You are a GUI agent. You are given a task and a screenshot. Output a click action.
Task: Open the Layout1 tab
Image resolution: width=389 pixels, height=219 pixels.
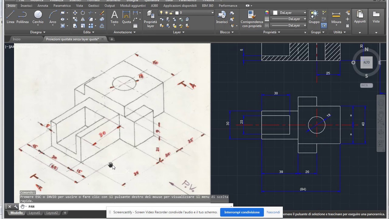click(34, 213)
